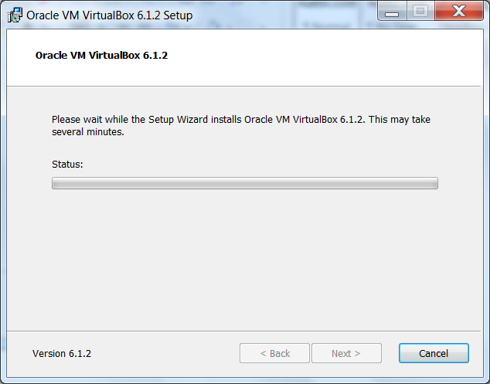The width and height of the screenshot is (490, 384).
Task: Click the installation progress bar
Action: (x=244, y=183)
